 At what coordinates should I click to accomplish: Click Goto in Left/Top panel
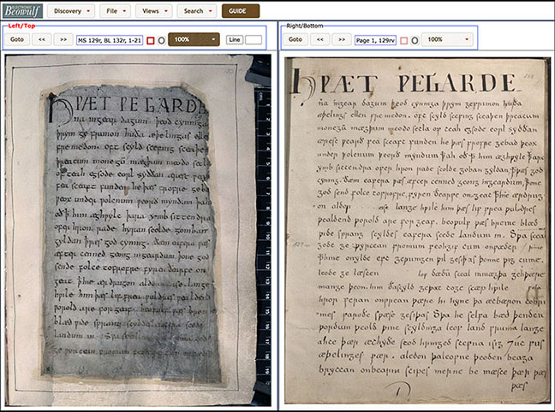coord(17,39)
